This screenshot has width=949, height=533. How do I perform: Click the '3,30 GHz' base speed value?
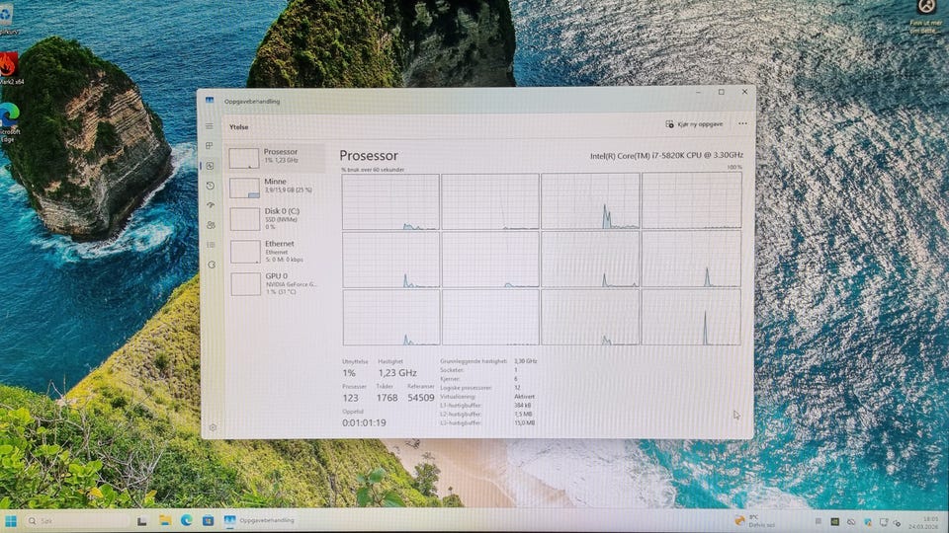click(x=525, y=361)
